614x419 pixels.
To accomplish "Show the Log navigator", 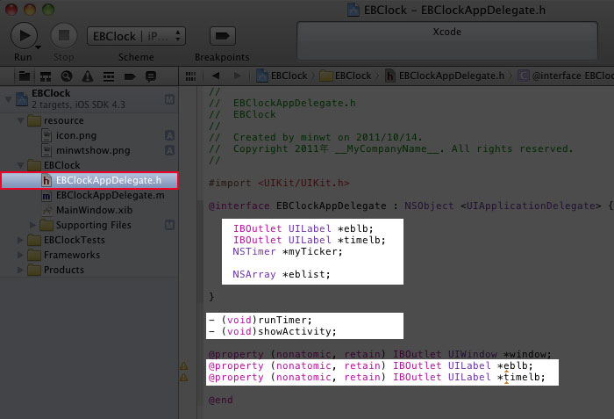I will [151, 76].
